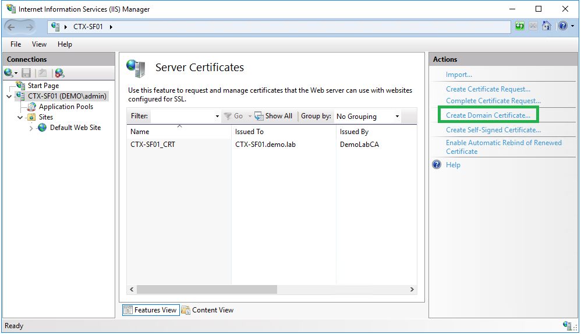Click Create Self-Signed Certificate link
Viewport: 581px width, 334px height.
[x=493, y=130]
